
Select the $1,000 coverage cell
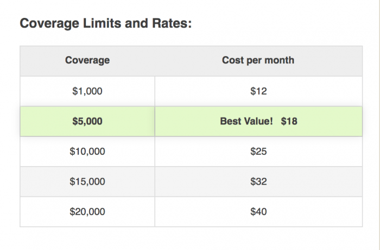point(87,91)
